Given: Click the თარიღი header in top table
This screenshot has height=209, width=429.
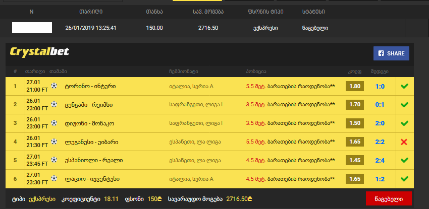Looking at the screenshot, I should pos(91,12).
